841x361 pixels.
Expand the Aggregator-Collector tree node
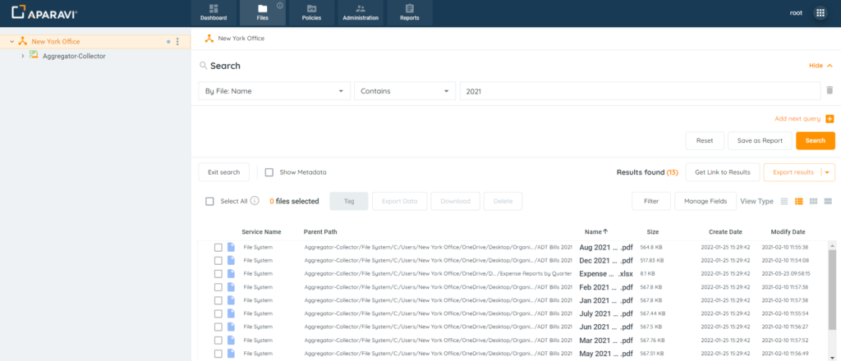[22, 56]
